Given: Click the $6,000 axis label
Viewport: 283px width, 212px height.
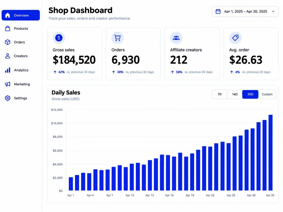Looking at the screenshot, I should point(57,151).
